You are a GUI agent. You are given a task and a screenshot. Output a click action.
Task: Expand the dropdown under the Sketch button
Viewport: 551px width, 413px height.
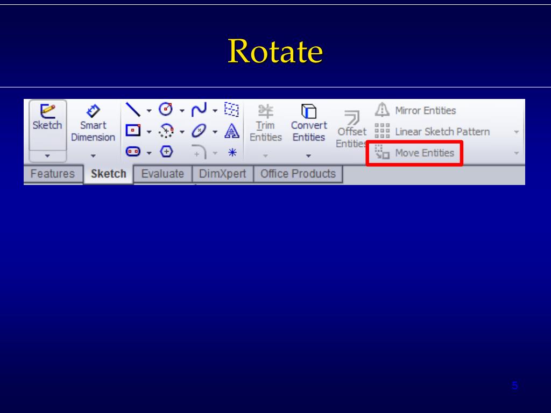click(x=47, y=156)
